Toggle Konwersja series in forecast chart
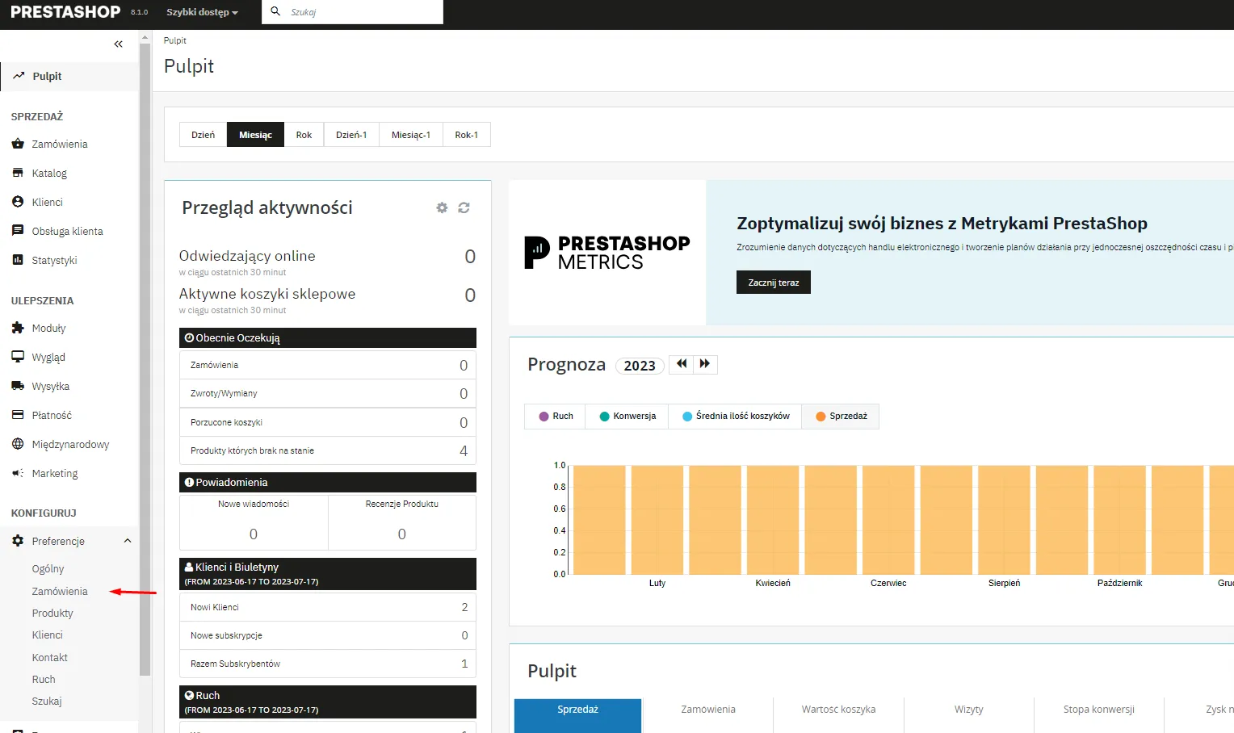The height and width of the screenshot is (733, 1234). 627,417
